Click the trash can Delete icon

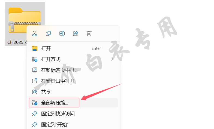[89, 33]
